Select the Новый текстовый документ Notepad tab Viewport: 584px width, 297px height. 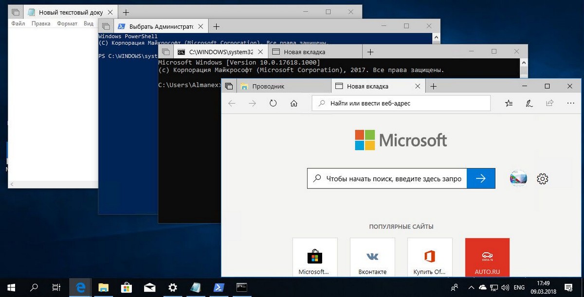pos(71,12)
